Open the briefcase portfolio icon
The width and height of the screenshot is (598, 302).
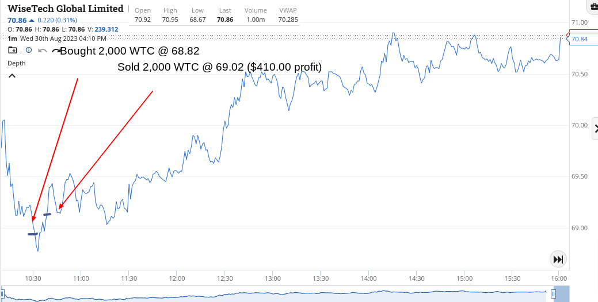coord(593,7)
